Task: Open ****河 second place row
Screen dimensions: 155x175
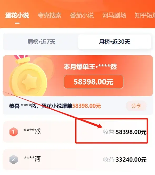Action: pos(78,159)
